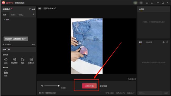Click the help question mark icon in title bar
Viewport: 171px width, 96px height.
pyautogui.click(x=147, y=3)
